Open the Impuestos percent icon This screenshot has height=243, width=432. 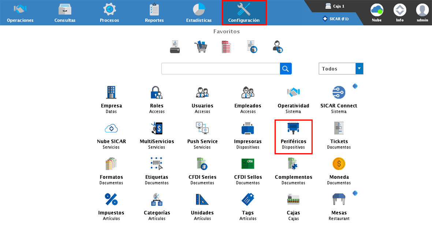pos(111,200)
